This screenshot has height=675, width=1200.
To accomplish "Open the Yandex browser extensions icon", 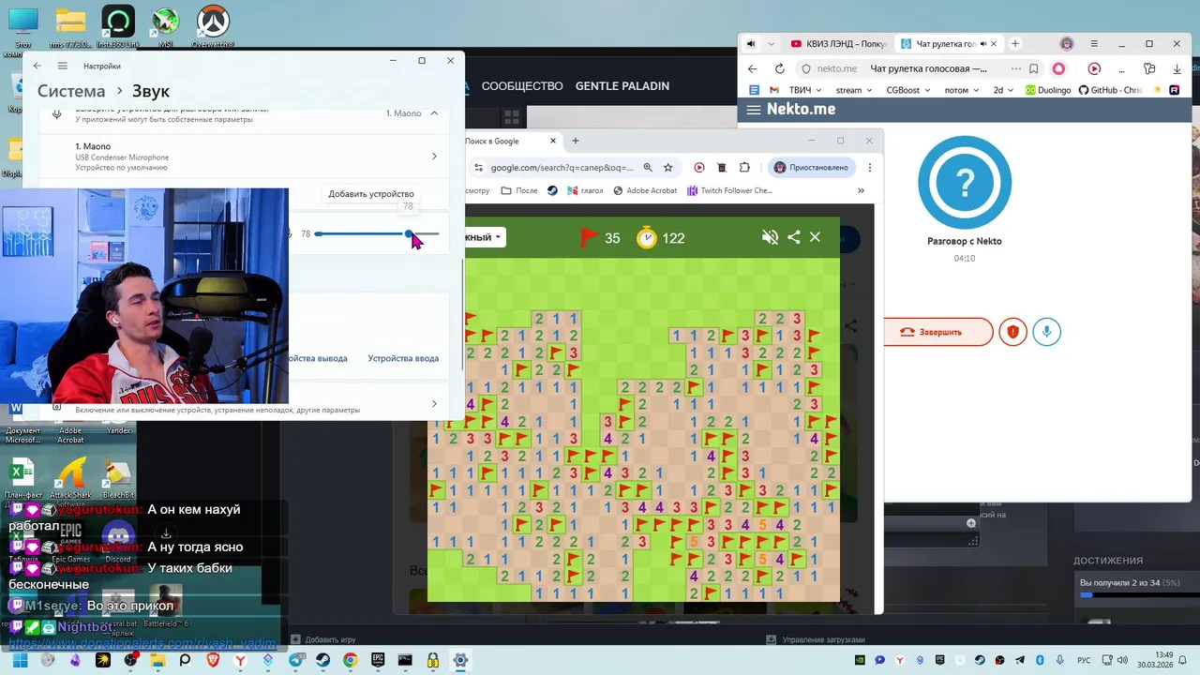I will pos(1150,68).
